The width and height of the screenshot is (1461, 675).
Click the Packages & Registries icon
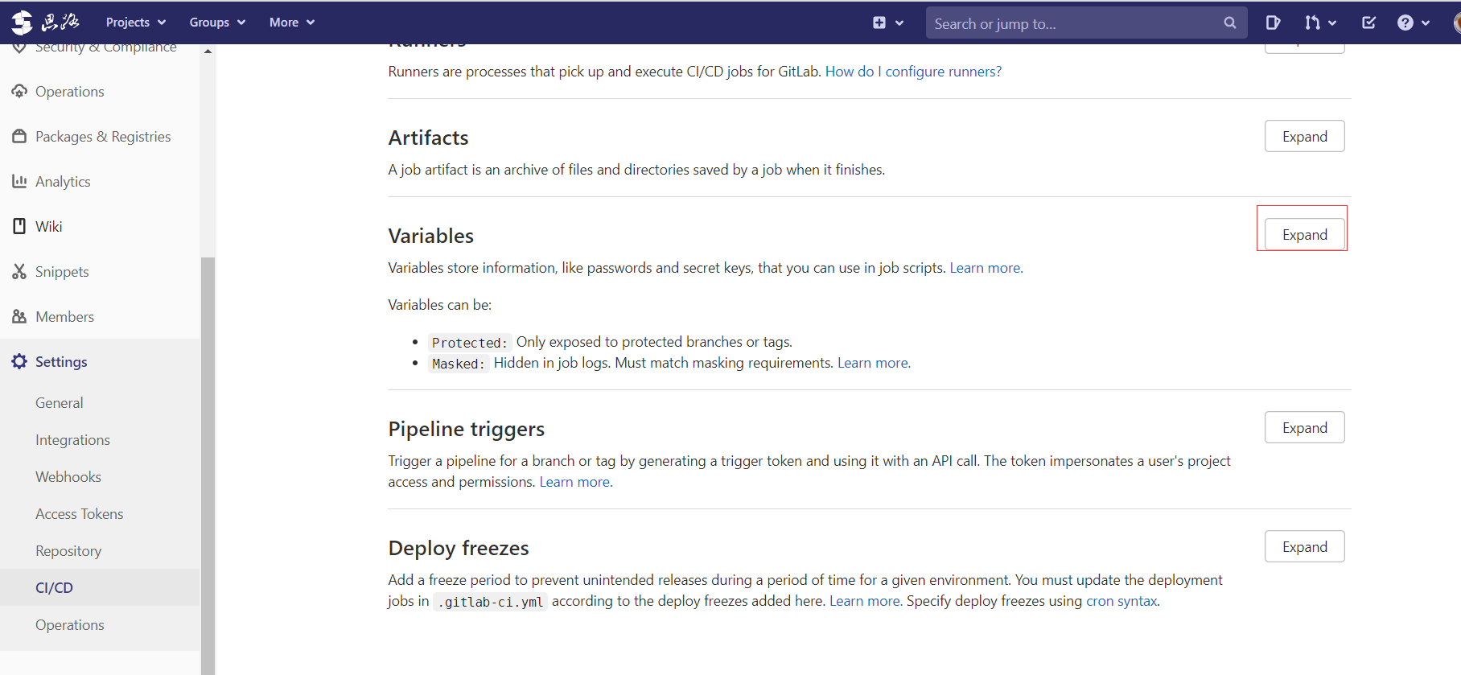coord(19,136)
